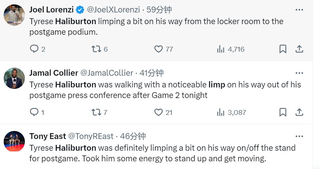The height and width of the screenshot is (169, 320).
Task: Share Jamal Collier's tweet
Action: (x=299, y=112)
